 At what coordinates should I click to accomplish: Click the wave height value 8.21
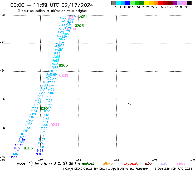pyautogui.click(x=50, y=97)
